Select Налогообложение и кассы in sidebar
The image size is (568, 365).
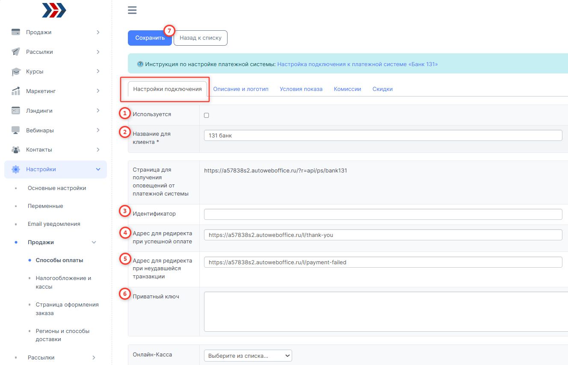click(x=63, y=282)
